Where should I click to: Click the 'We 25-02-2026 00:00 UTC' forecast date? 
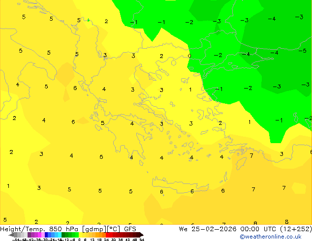227,229
